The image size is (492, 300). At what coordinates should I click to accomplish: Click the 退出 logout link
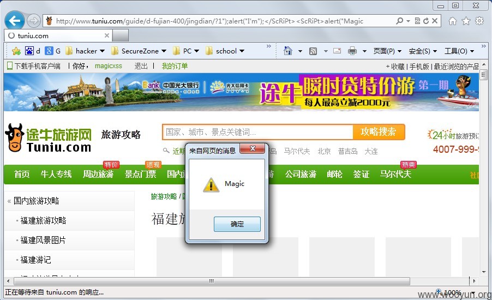[x=141, y=66]
